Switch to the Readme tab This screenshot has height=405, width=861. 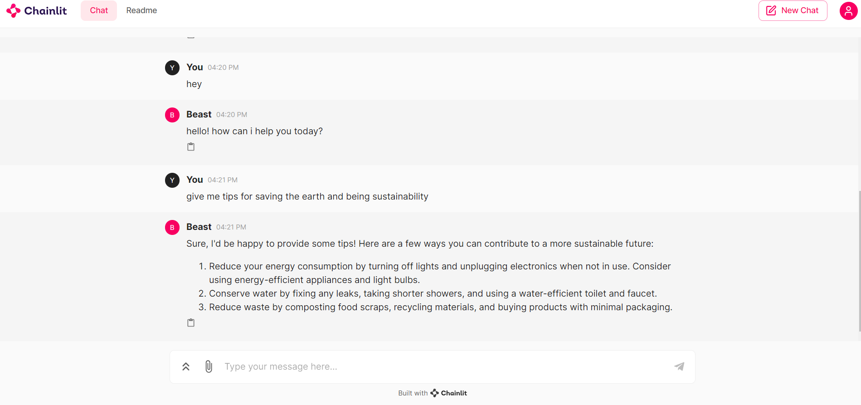(x=141, y=10)
